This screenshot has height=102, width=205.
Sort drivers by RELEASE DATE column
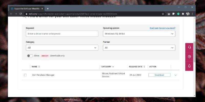tap(137, 67)
